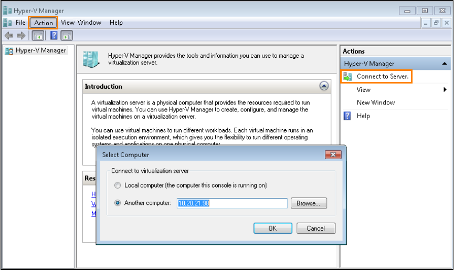
Task: Click the Hyper-V Manager icon beside File menu
Action: 7,23
